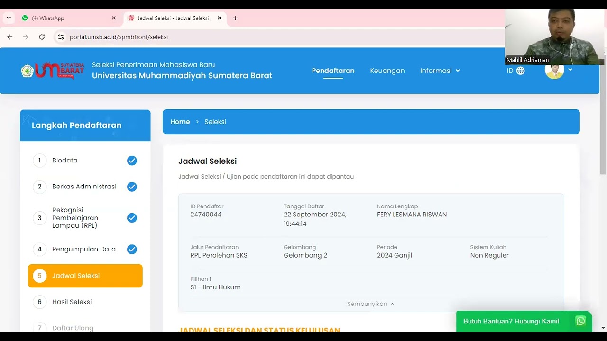Change language via ID globe icon
607x341 pixels.
(515, 71)
